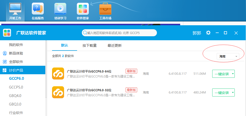Open settings gear icon beside 郭郭

(208, 33)
